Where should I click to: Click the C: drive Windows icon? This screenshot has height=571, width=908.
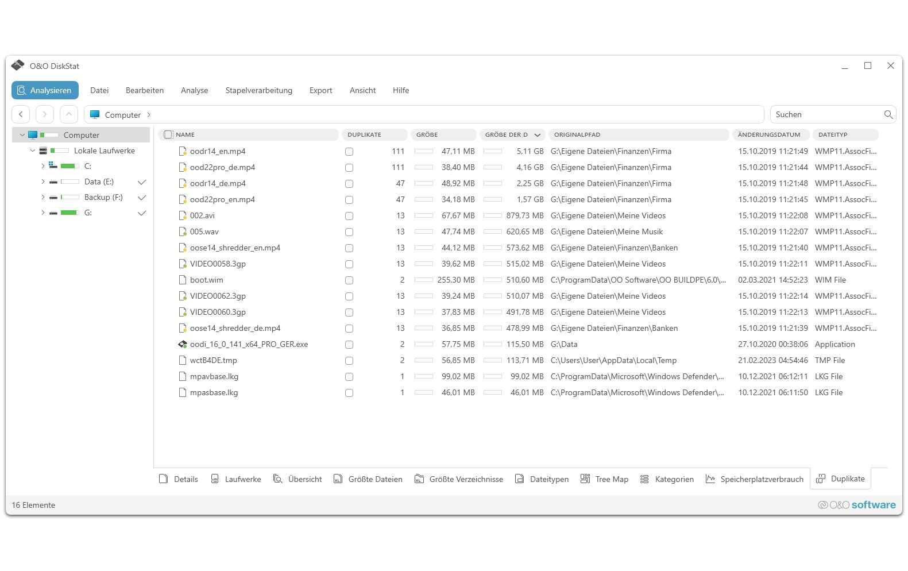click(53, 165)
